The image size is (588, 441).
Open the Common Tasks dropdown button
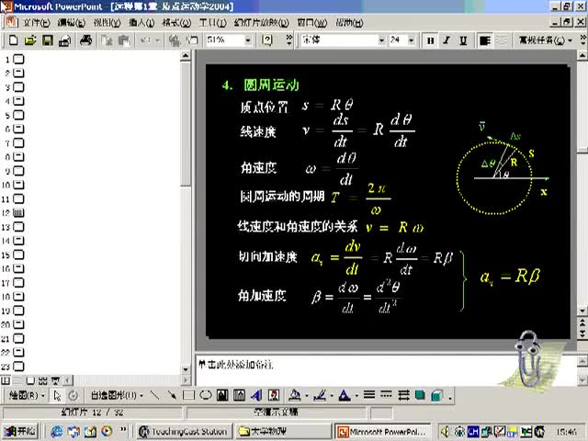[545, 40]
